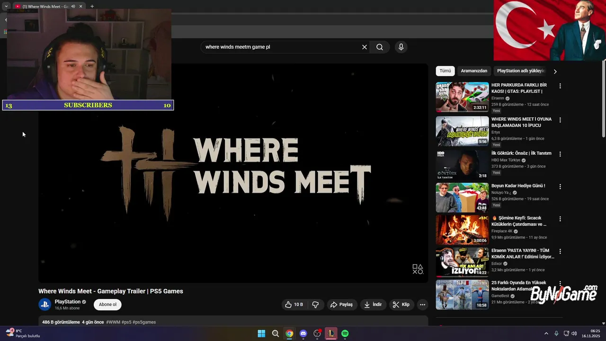Viewport: 606px width, 341px height.
Task: Start voice search with microphone icon
Action: point(401,47)
